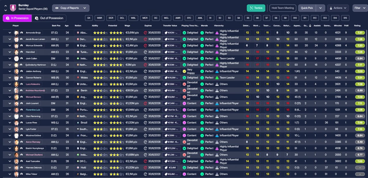
Task: Toggle the AMR position slot
Action: tap(178, 18)
